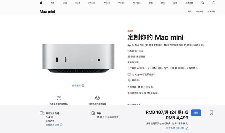Click the Mac mini product image
This screenshot has width=225, height=133.
pyautogui.click(x=78, y=58)
